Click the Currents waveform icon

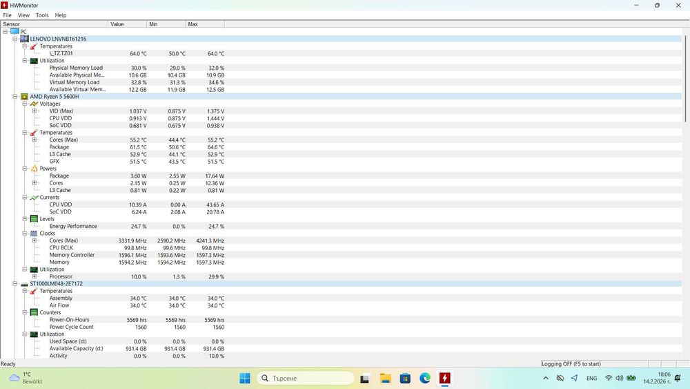(34, 198)
